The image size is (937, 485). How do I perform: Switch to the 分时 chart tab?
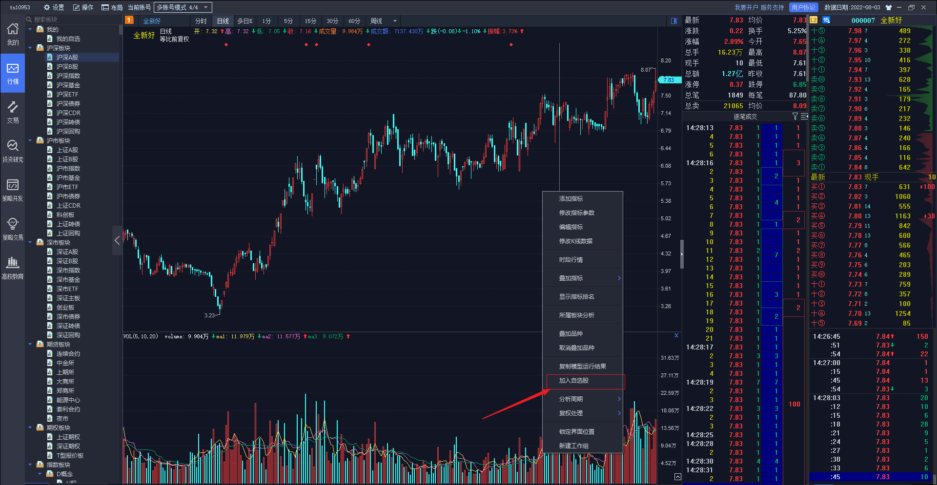coord(201,21)
